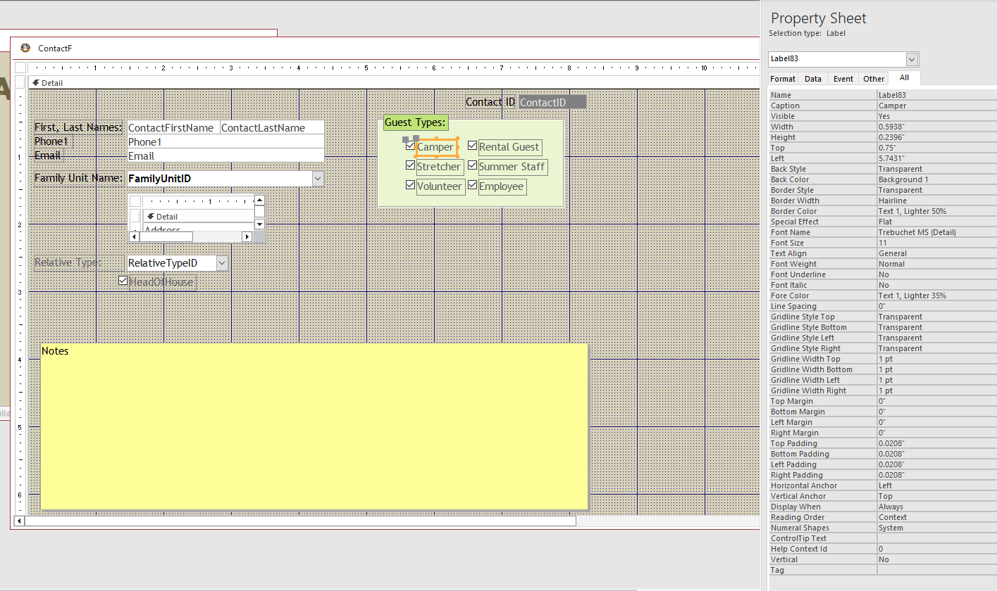Select the yellow Notes text box

click(314, 426)
